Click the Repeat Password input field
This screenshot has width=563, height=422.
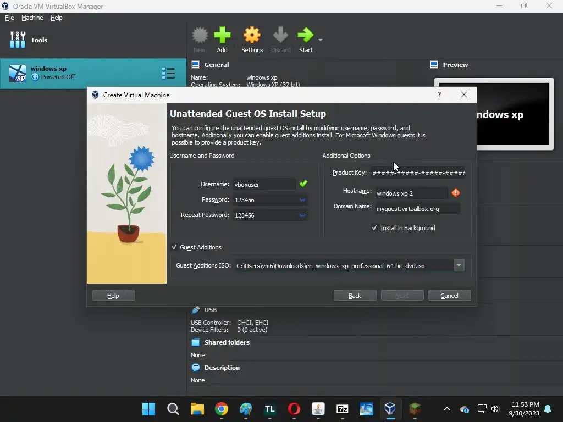pos(269,215)
